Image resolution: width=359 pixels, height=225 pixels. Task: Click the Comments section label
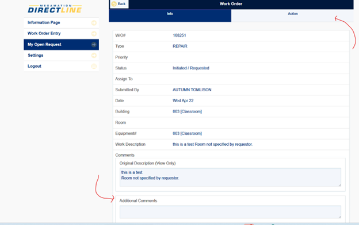click(x=125, y=155)
